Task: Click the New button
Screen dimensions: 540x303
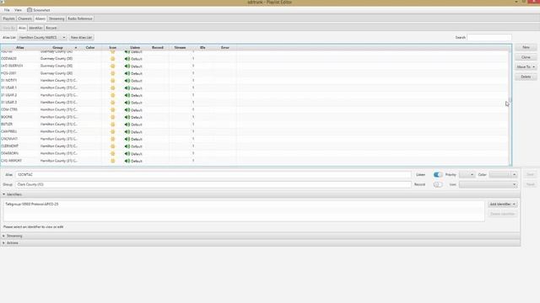Action: click(x=526, y=47)
